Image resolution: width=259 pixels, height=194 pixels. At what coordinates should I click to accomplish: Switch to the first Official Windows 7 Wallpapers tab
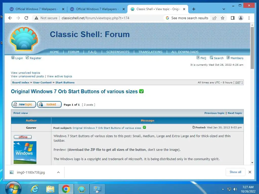click(37, 9)
